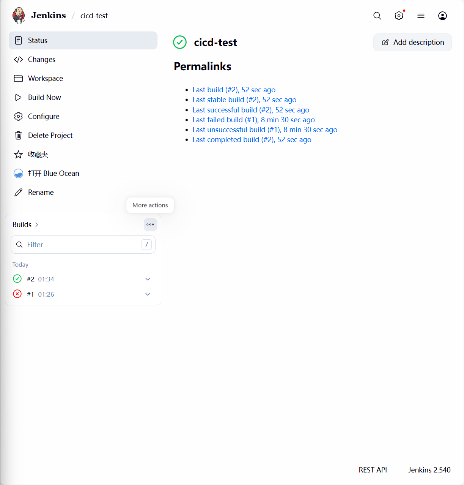
Task: Expand dropdown chevron for build #1
Action: pos(148,294)
